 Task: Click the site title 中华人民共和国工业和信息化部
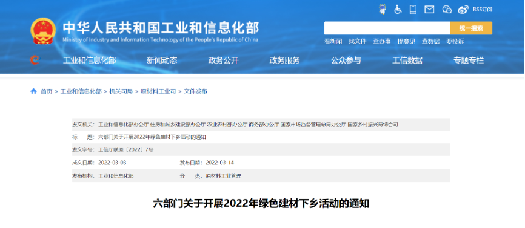pyautogui.click(x=161, y=28)
